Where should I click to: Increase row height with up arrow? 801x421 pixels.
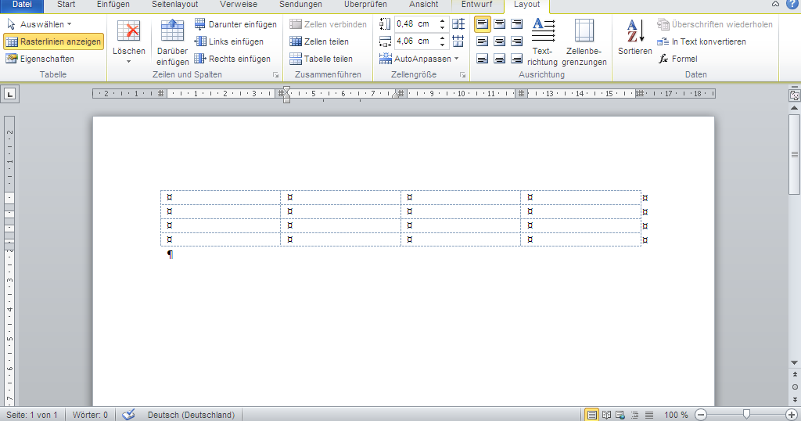pos(443,21)
